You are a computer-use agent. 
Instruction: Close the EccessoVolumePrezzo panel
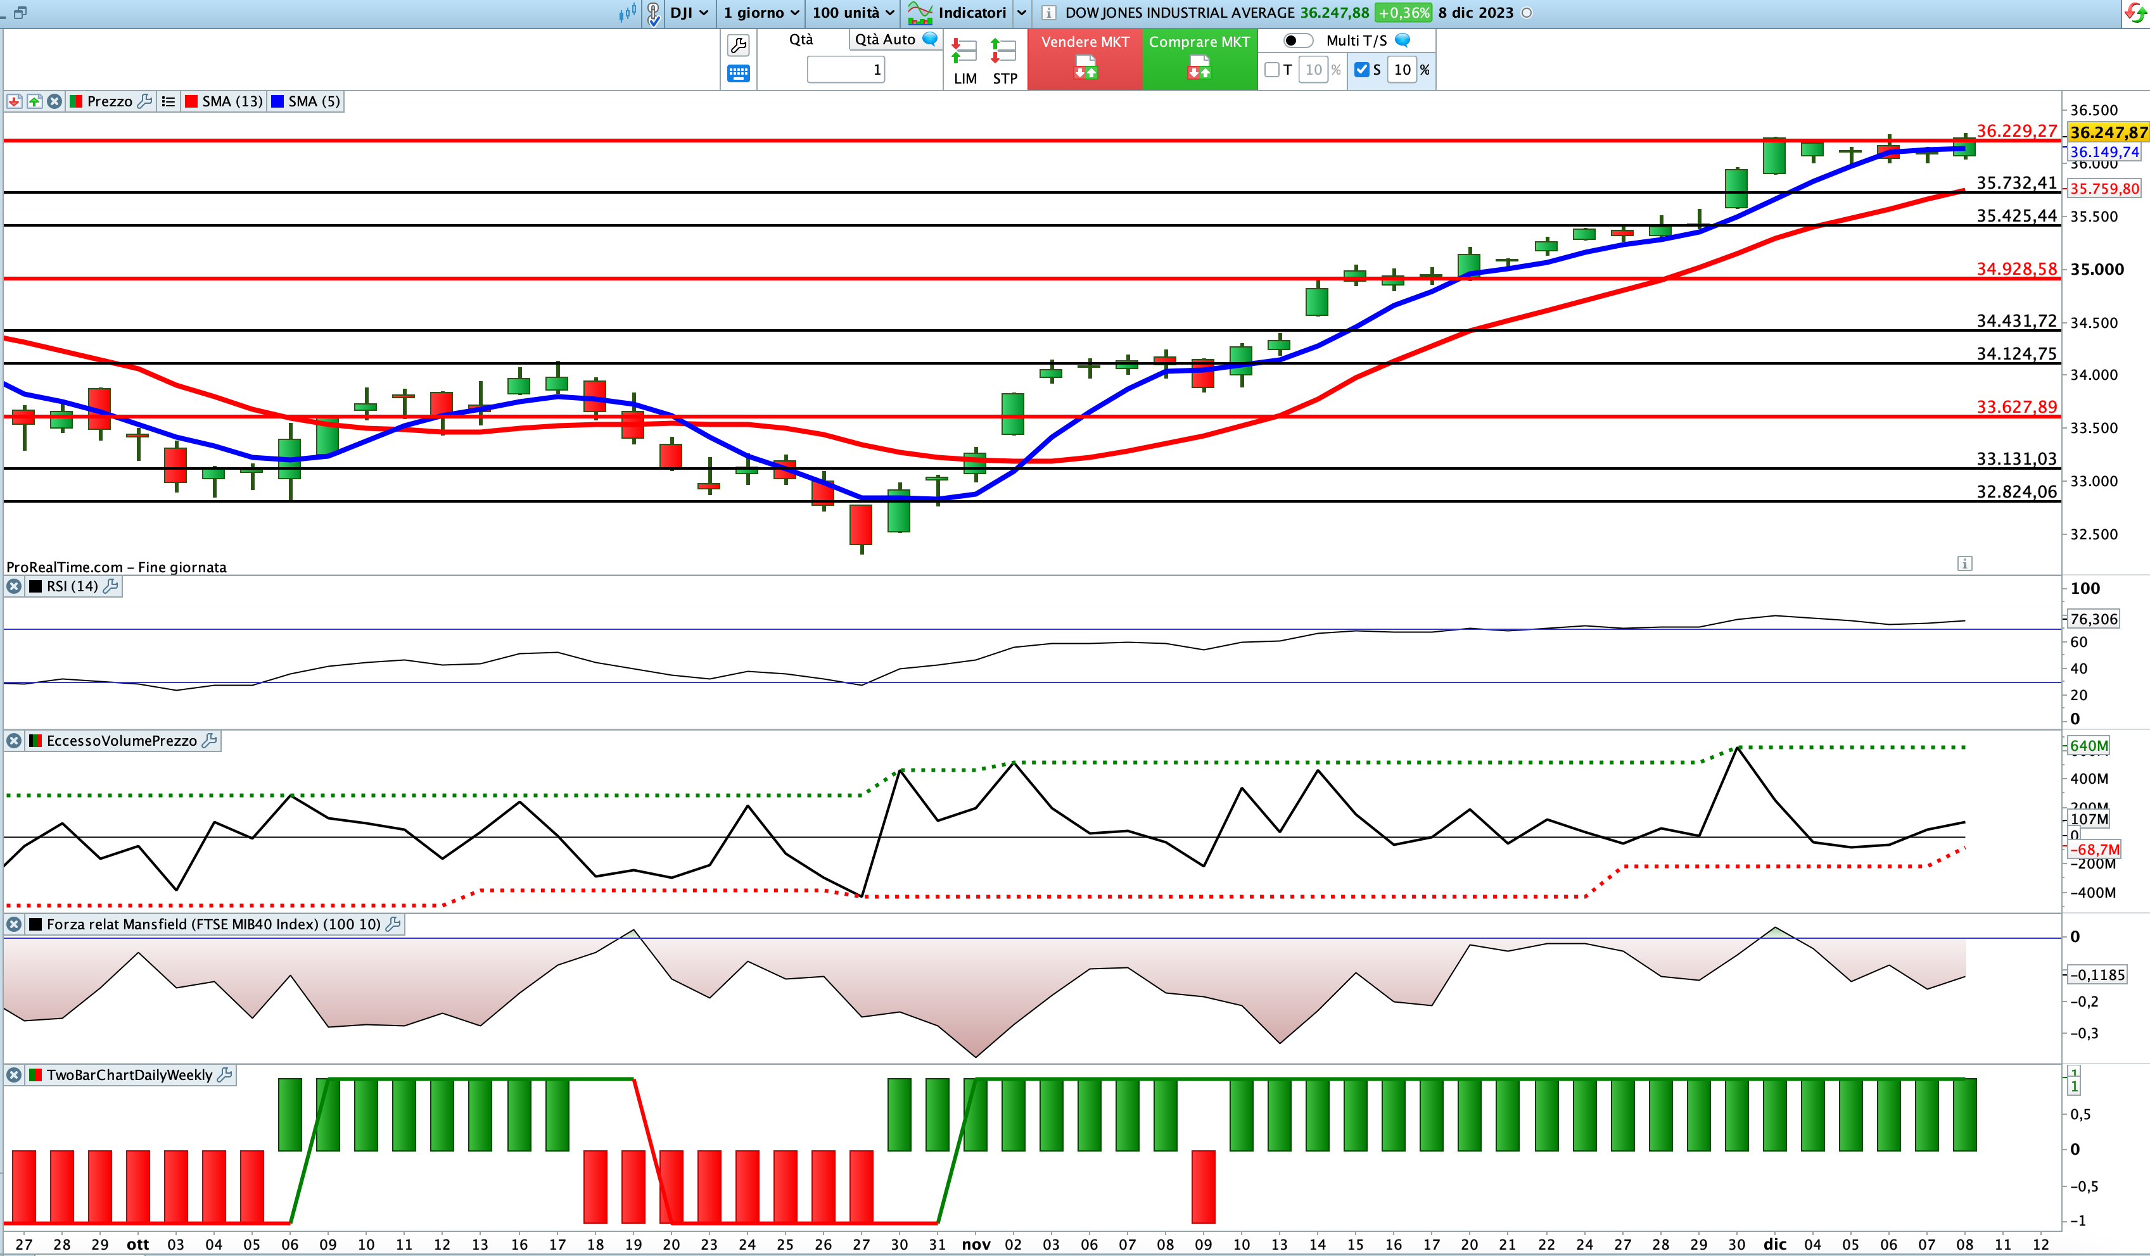[14, 741]
